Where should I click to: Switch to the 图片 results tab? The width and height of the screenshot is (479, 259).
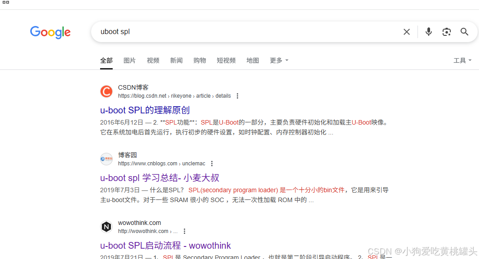(x=129, y=60)
